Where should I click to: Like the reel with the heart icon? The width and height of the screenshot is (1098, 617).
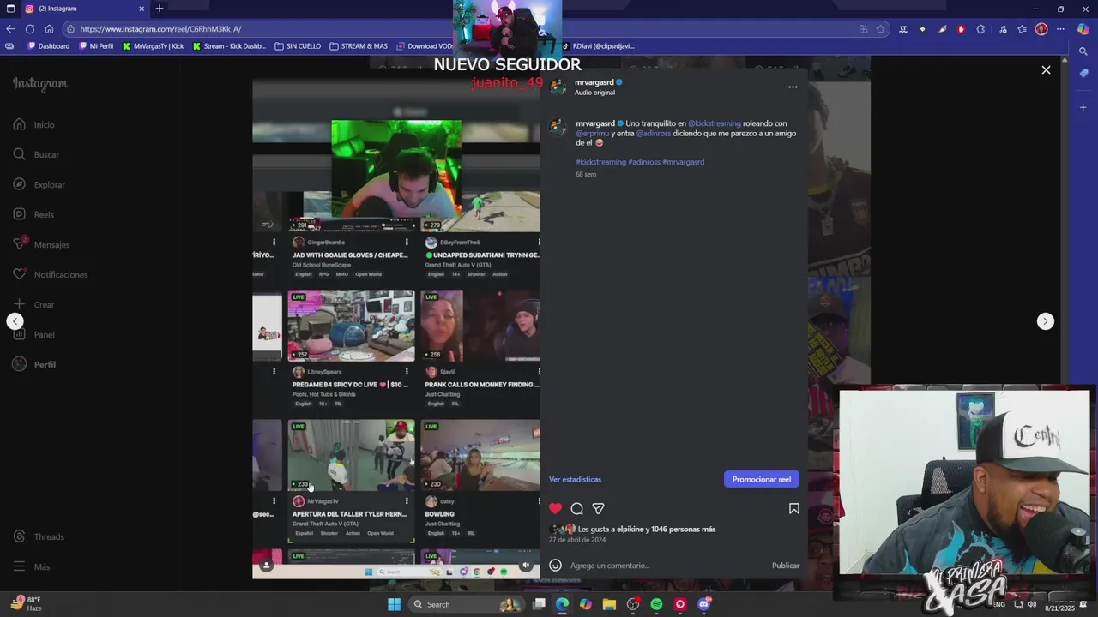(556, 509)
